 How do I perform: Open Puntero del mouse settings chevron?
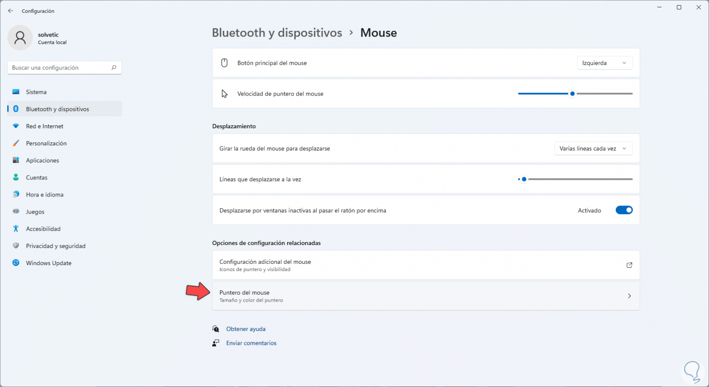[629, 296]
